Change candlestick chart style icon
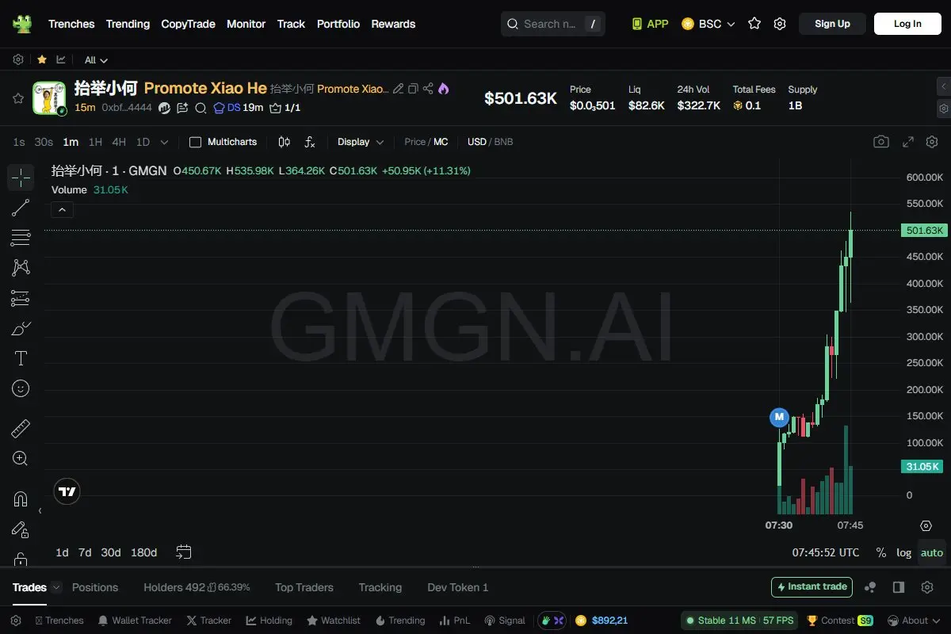 click(285, 142)
